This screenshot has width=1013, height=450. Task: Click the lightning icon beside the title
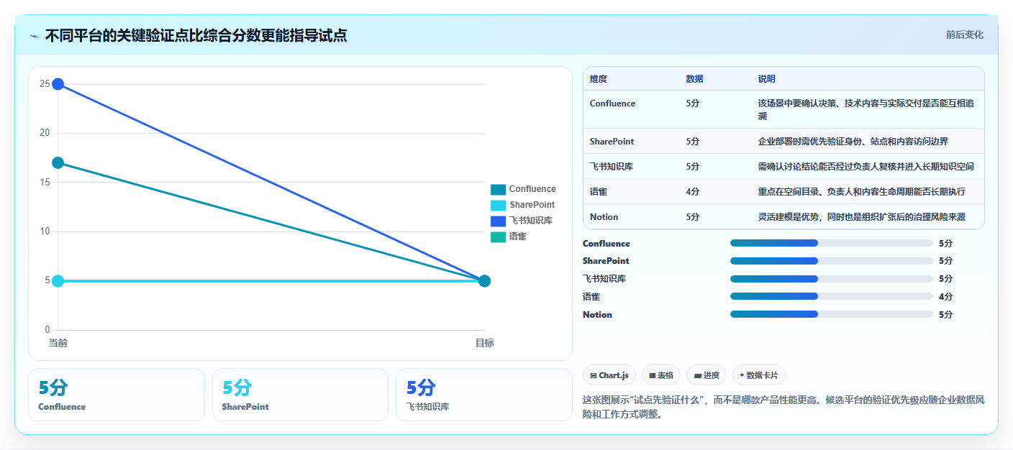pos(35,36)
